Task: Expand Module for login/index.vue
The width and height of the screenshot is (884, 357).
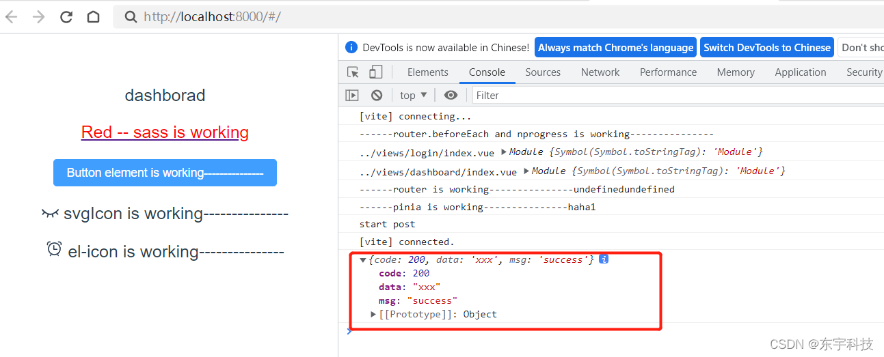Action: [x=504, y=152]
